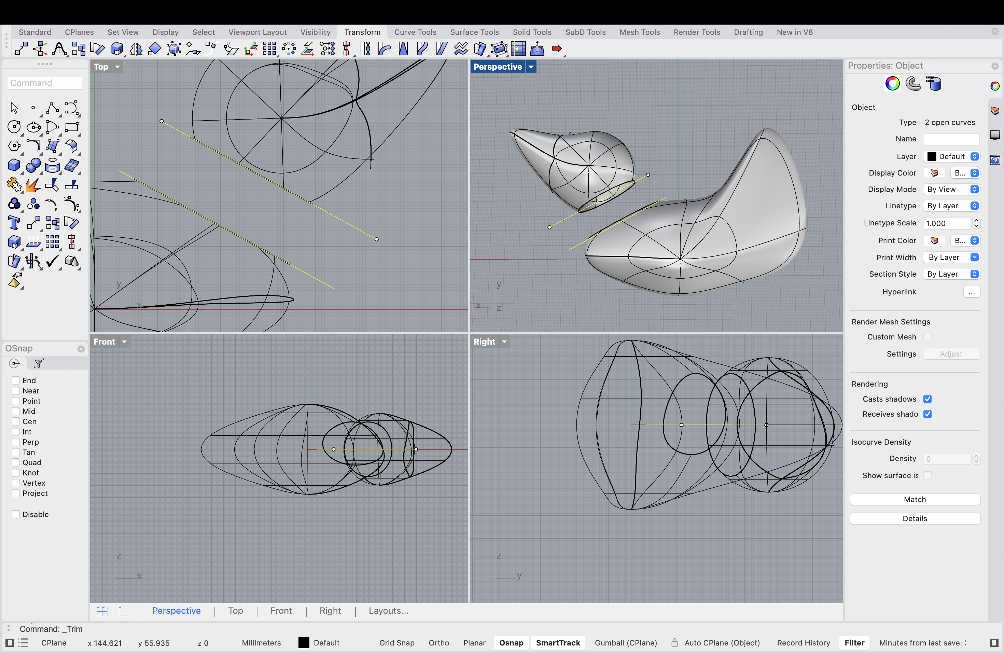Choose the Rectangle drawing tool
Image resolution: width=1004 pixels, height=653 pixels.
coord(71,127)
